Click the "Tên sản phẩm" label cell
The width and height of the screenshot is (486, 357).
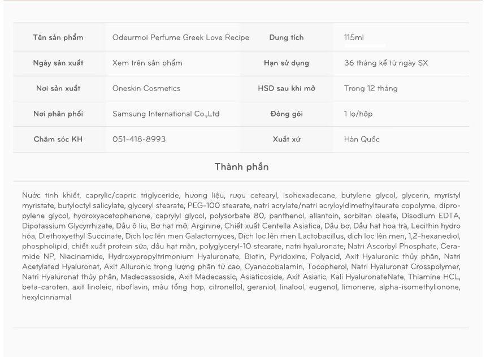tap(58, 38)
